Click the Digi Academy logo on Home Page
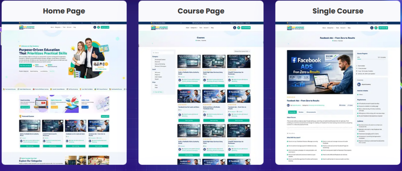This screenshot has height=171, width=402. (x=26, y=27)
